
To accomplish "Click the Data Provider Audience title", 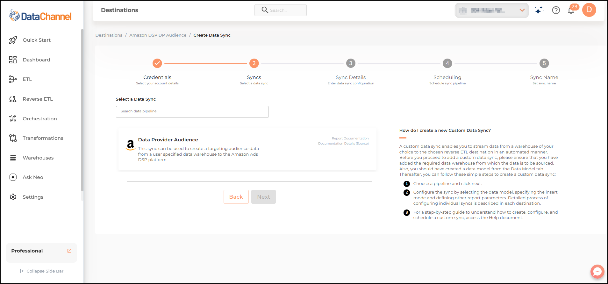I will click(168, 140).
